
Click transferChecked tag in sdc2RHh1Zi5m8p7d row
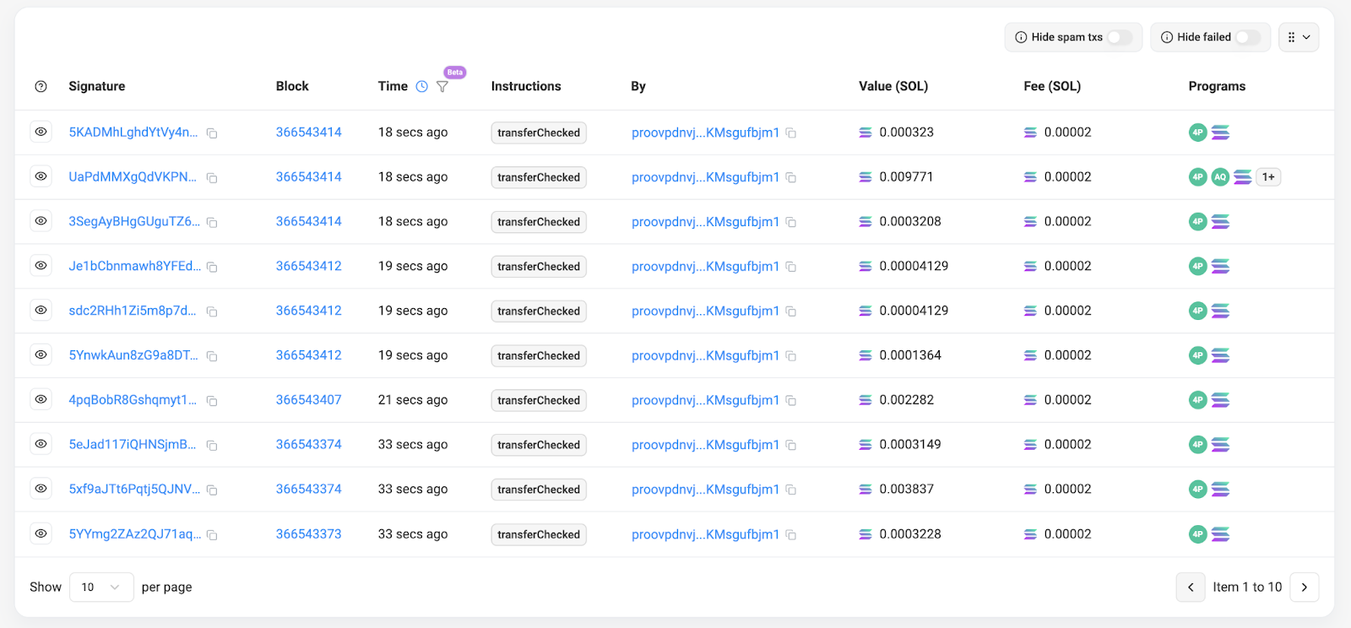[539, 311]
